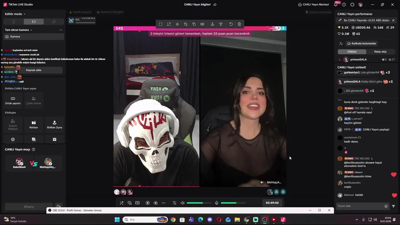This screenshot has height=225, width=400.
Task: Adjust the speaker volume slider
Action: 199,203
